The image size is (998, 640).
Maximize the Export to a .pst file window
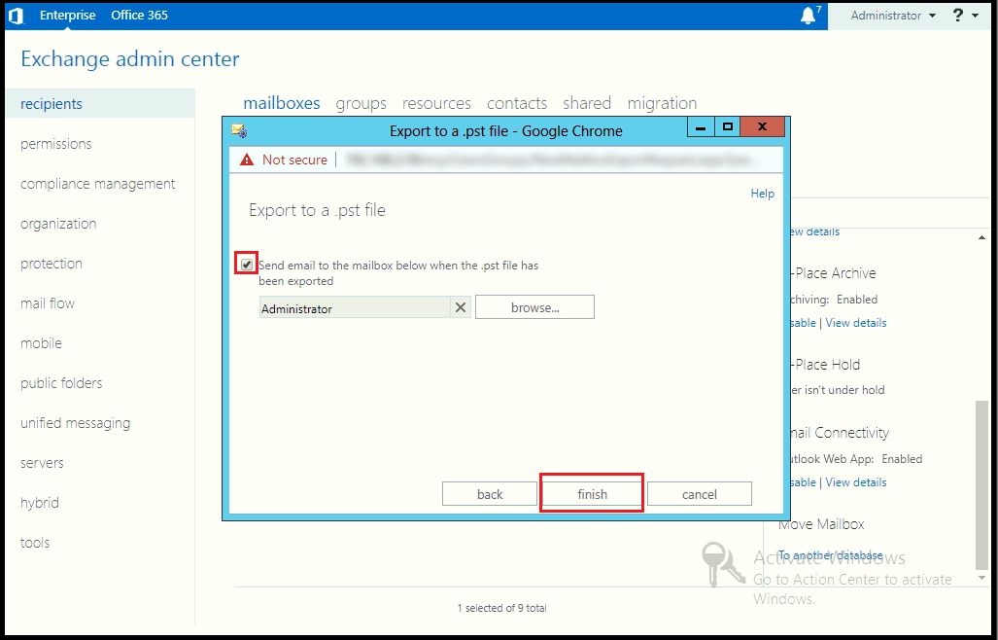tap(728, 126)
